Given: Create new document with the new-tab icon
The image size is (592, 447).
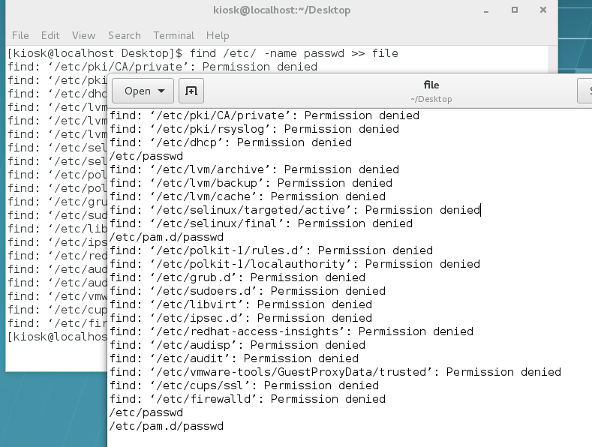Looking at the screenshot, I should (191, 91).
